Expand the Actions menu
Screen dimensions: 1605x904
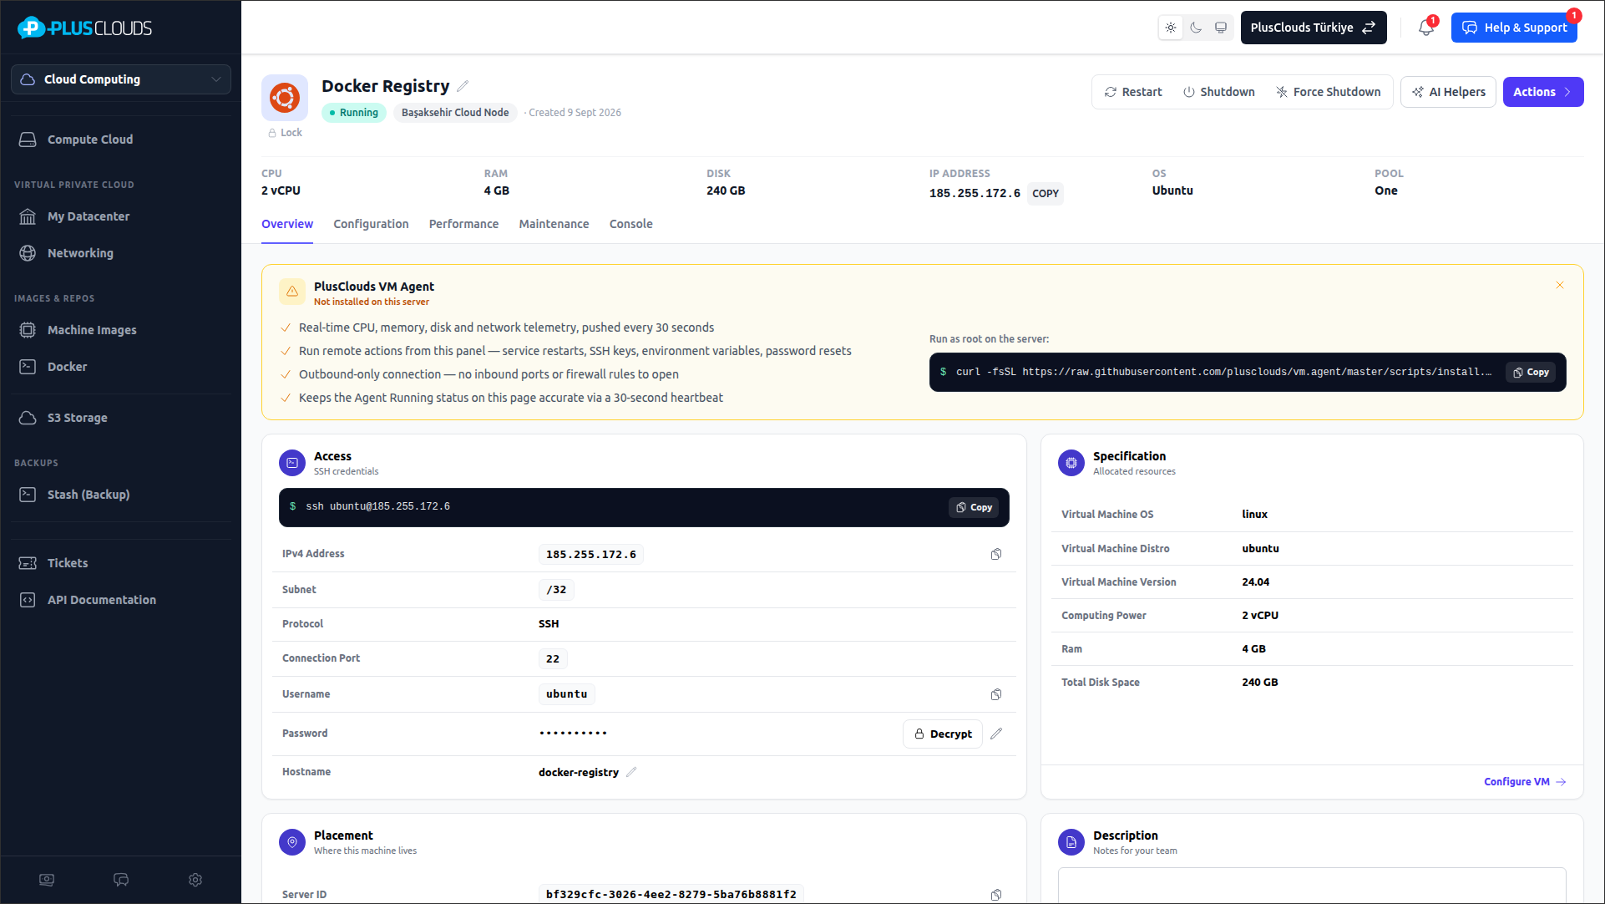pyautogui.click(x=1543, y=92)
